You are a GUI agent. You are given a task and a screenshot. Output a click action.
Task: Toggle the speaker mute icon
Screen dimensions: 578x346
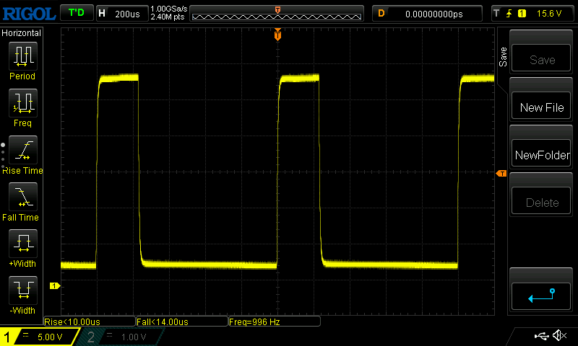point(558,336)
